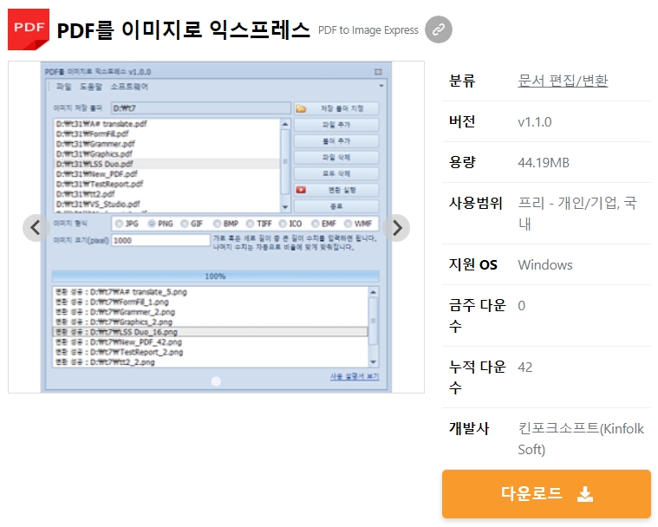Select the LSS Duo_16.png result row

(x=211, y=332)
